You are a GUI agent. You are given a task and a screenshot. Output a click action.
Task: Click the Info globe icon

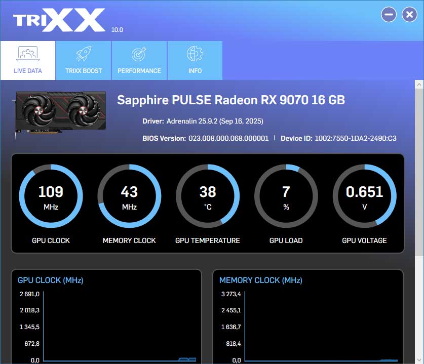(x=195, y=54)
